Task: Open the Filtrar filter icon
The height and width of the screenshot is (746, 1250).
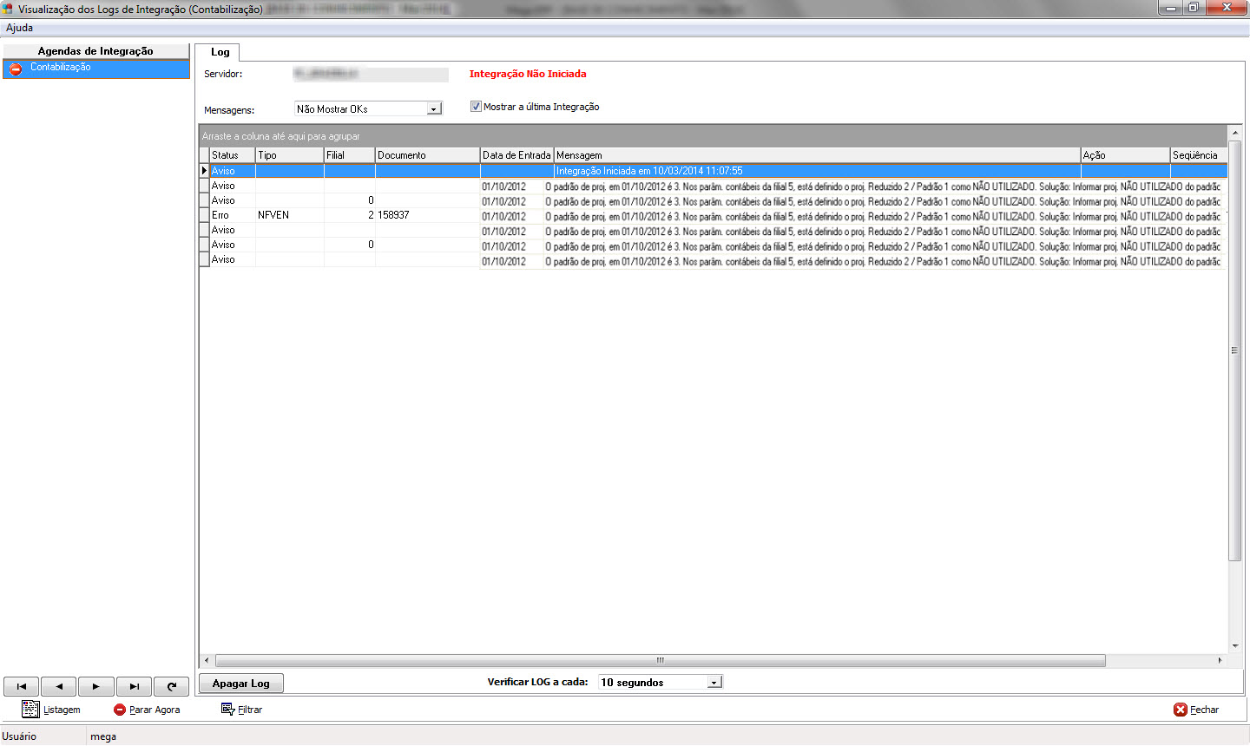Action: point(227,710)
